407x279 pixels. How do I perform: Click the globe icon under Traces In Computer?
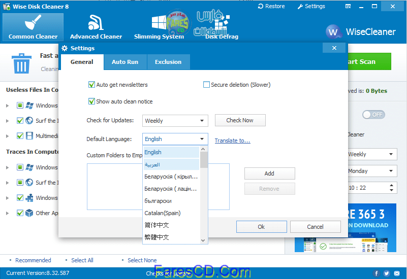coord(29,183)
